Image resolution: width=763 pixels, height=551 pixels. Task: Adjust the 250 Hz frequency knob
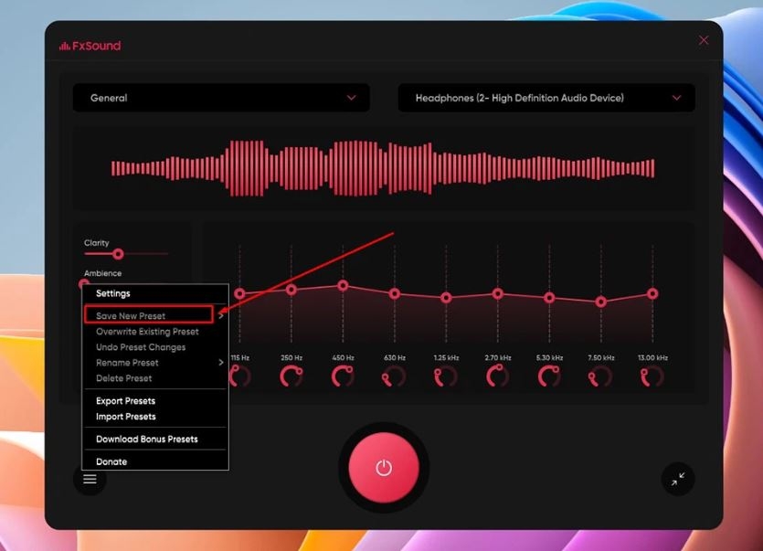pos(291,376)
